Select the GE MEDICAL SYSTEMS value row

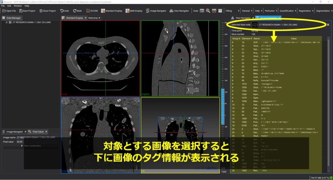(273, 74)
